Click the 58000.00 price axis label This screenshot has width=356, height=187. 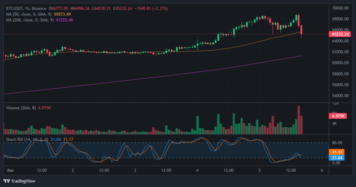pyautogui.click(x=340, y=74)
